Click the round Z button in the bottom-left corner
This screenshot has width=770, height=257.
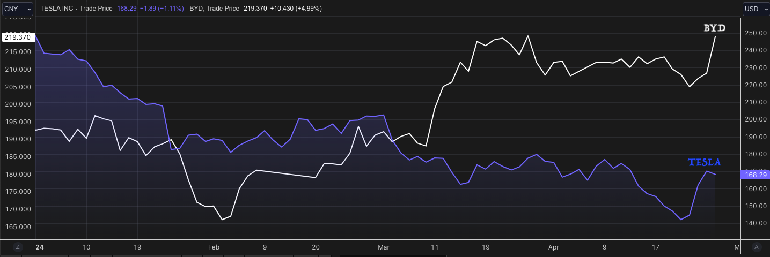click(x=18, y=247)
